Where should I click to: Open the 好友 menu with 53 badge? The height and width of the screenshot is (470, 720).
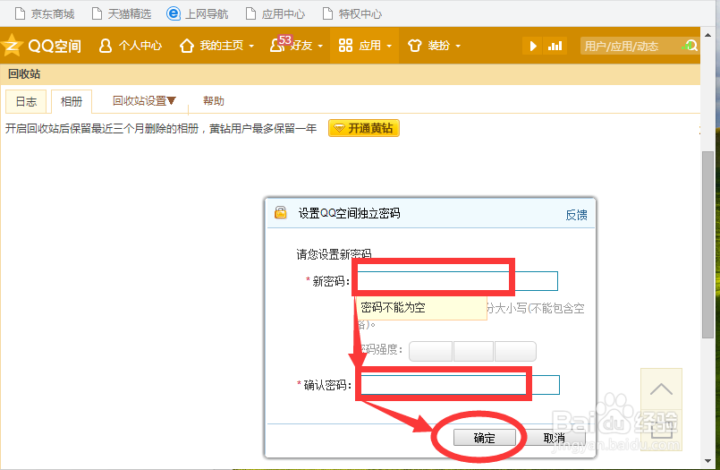point(297,45)
